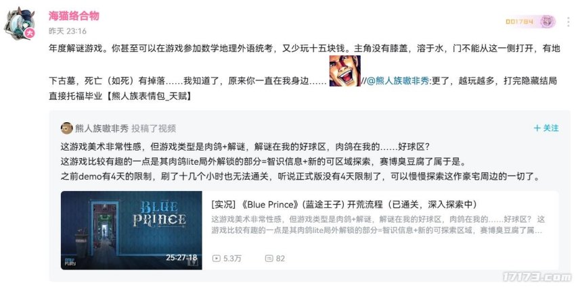Open the 熊人族嗷非秀 uploader name

pos(102,128)
